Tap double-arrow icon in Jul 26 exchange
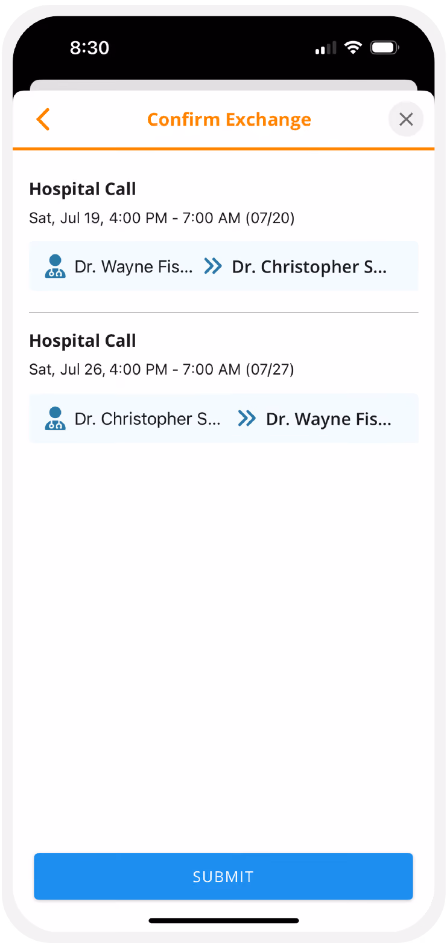The height and width of the screenshot is (948, 447). (x=247, y=418)
